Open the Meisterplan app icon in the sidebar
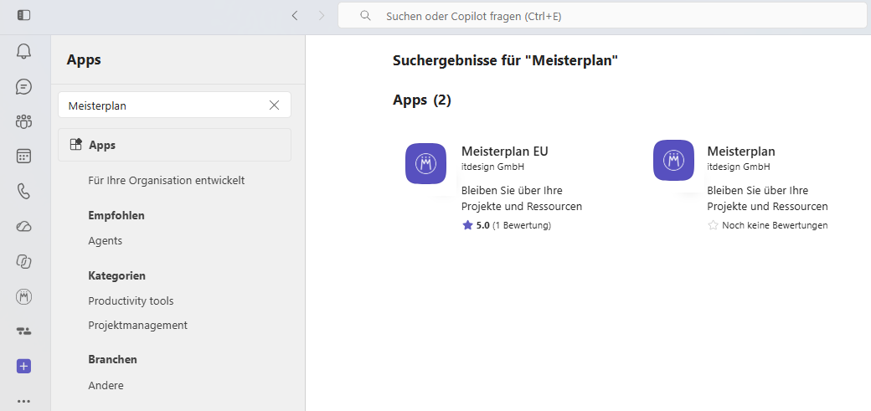Viewport: 871px width, 411px height. tap(24, 296)
